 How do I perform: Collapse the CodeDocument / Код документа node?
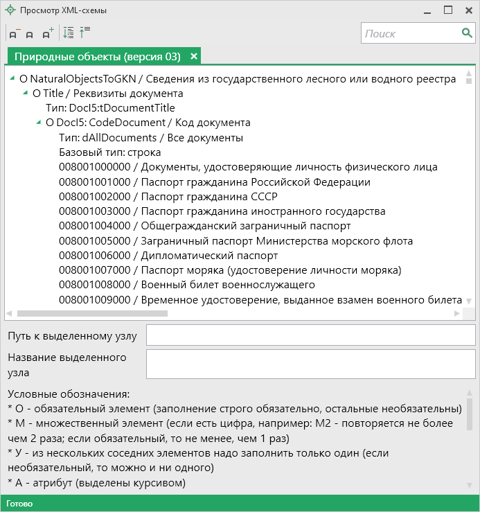[x=39, y=123]
